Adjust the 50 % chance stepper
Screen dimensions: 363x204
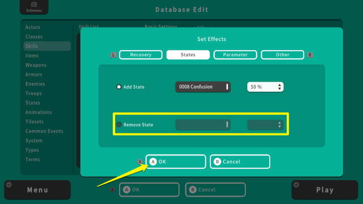click(265, 87)
